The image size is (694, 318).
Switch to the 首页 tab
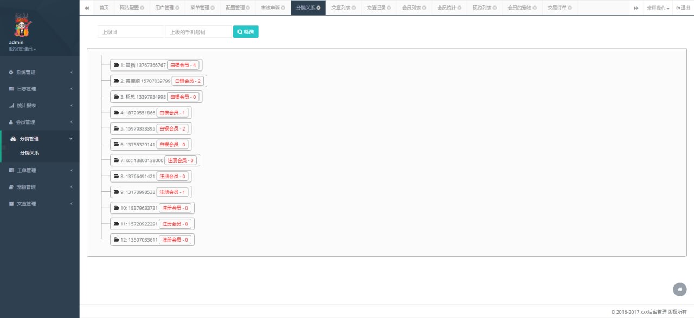click(x=104, y=8)
